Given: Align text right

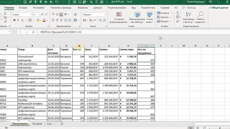Looking at the screenshot, I should click(x=61, y=20).
